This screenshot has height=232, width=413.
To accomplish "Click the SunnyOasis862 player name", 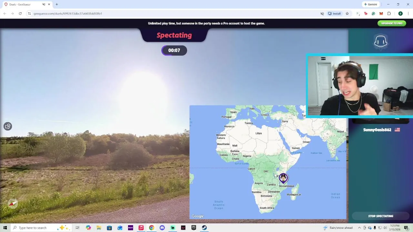I will [x=377, y=130].
